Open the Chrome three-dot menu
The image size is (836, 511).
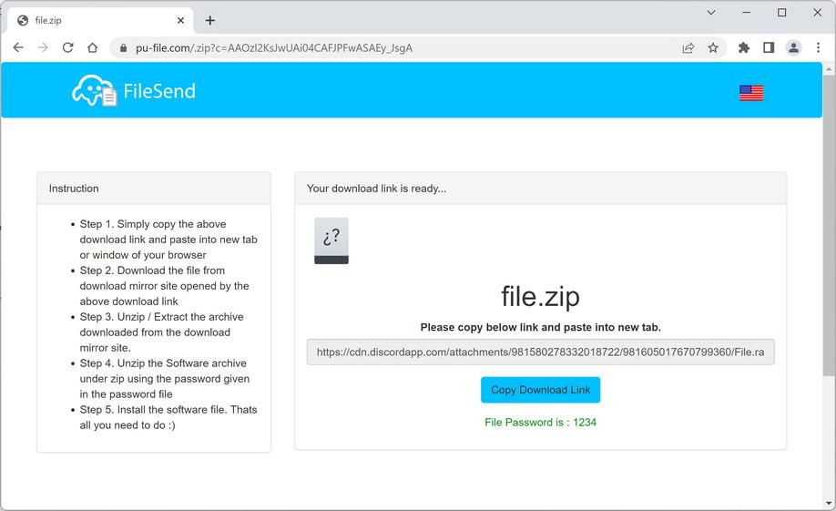pos(817,47)
